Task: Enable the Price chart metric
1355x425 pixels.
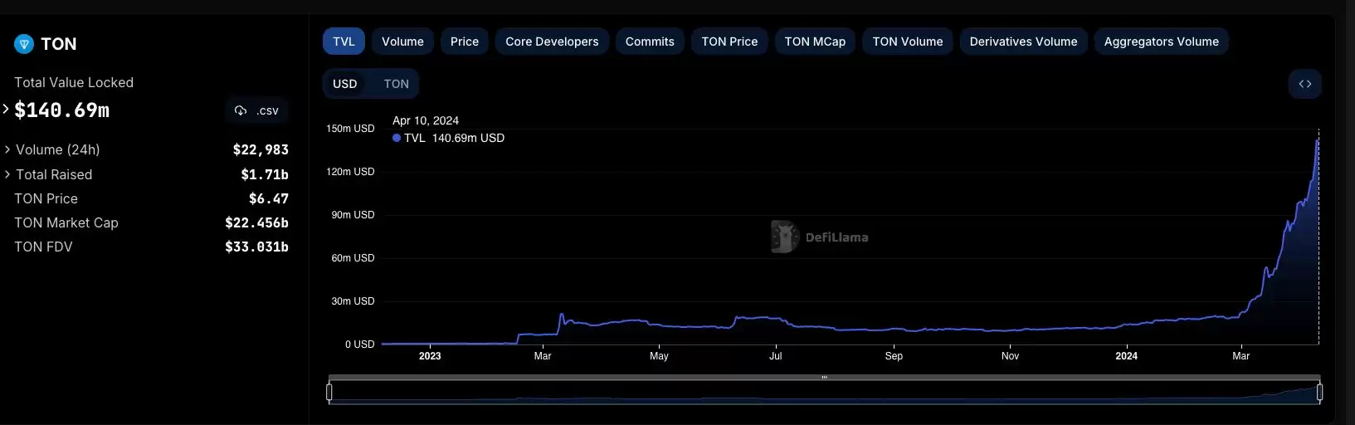Action: [464, 42]
